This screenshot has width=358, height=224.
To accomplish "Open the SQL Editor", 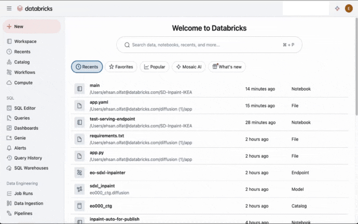I will pyautogui.click(x=25, y=108).
